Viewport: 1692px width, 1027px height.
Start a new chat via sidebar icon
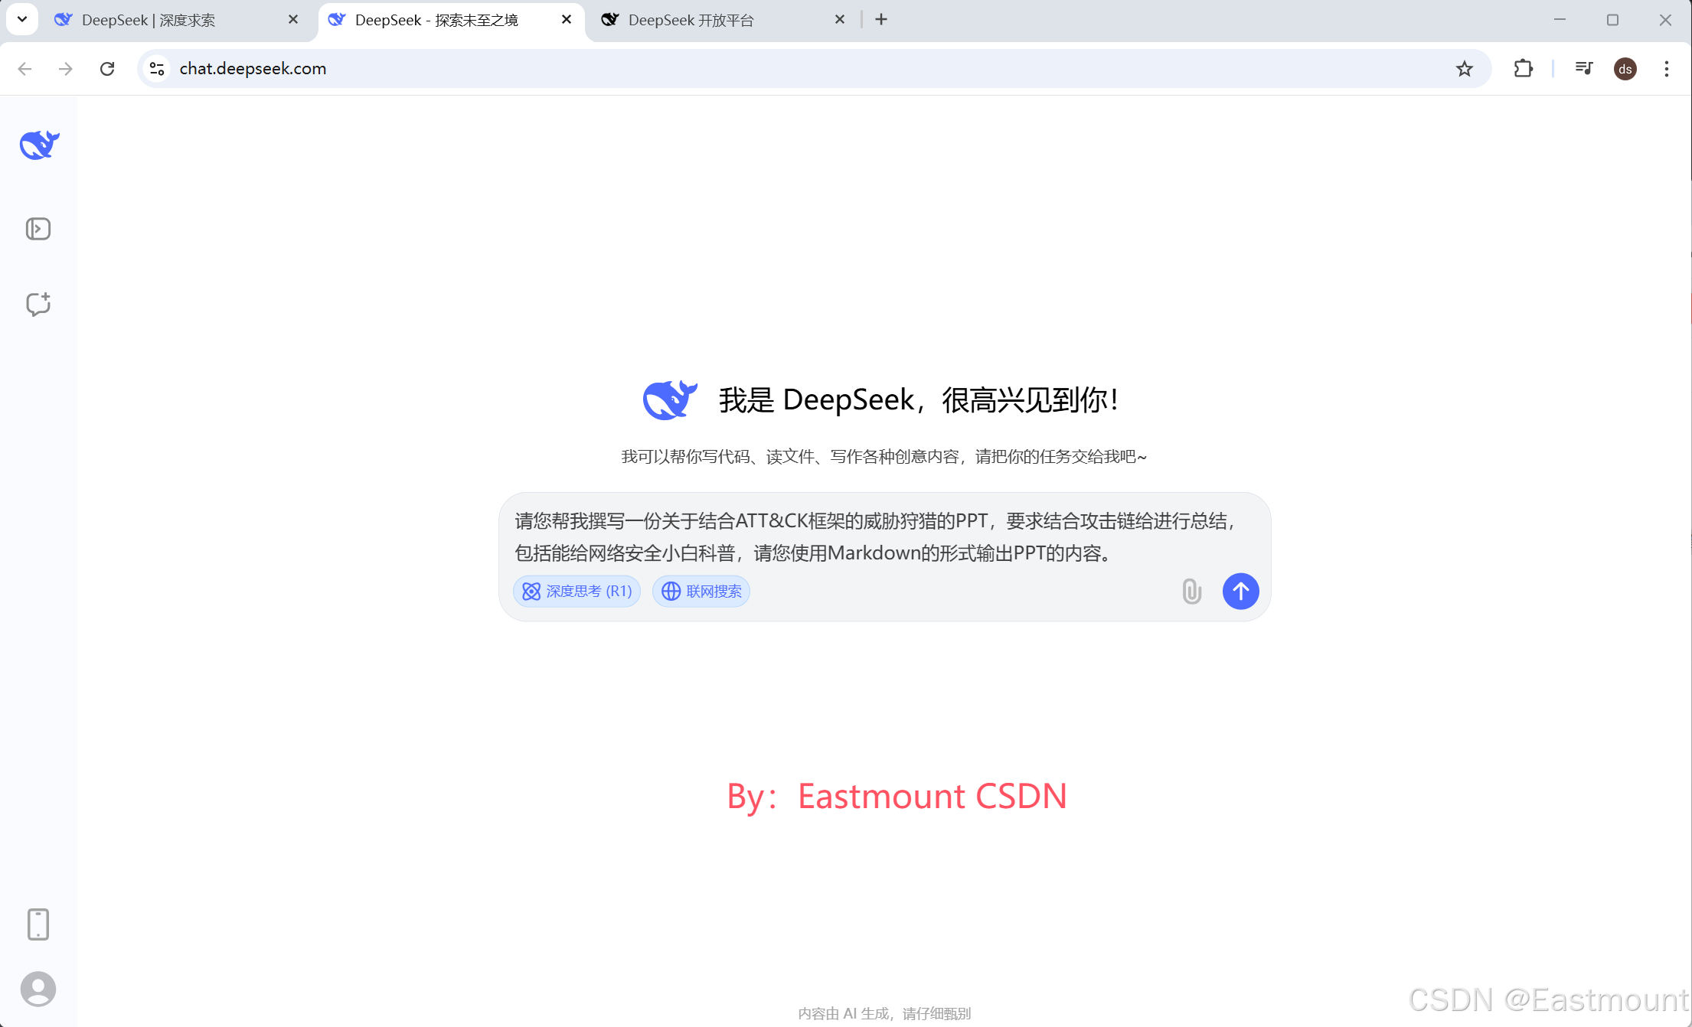pyautogui.click(x=38, y=304)
